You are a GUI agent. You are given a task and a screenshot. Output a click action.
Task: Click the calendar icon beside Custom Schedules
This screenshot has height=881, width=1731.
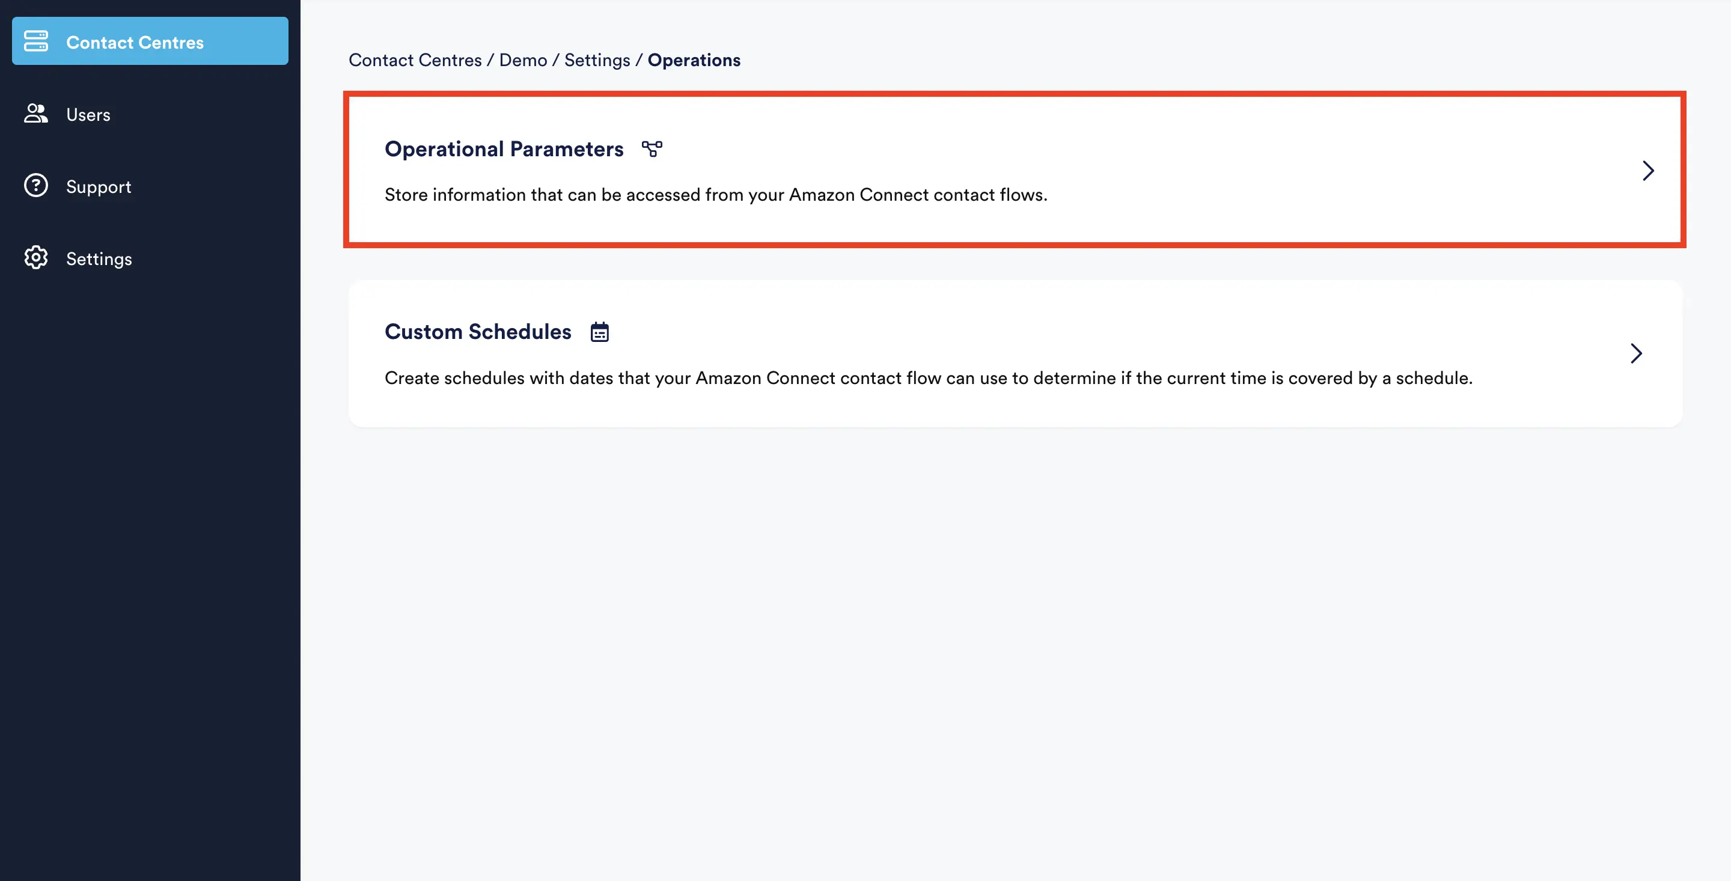(599, 331)
